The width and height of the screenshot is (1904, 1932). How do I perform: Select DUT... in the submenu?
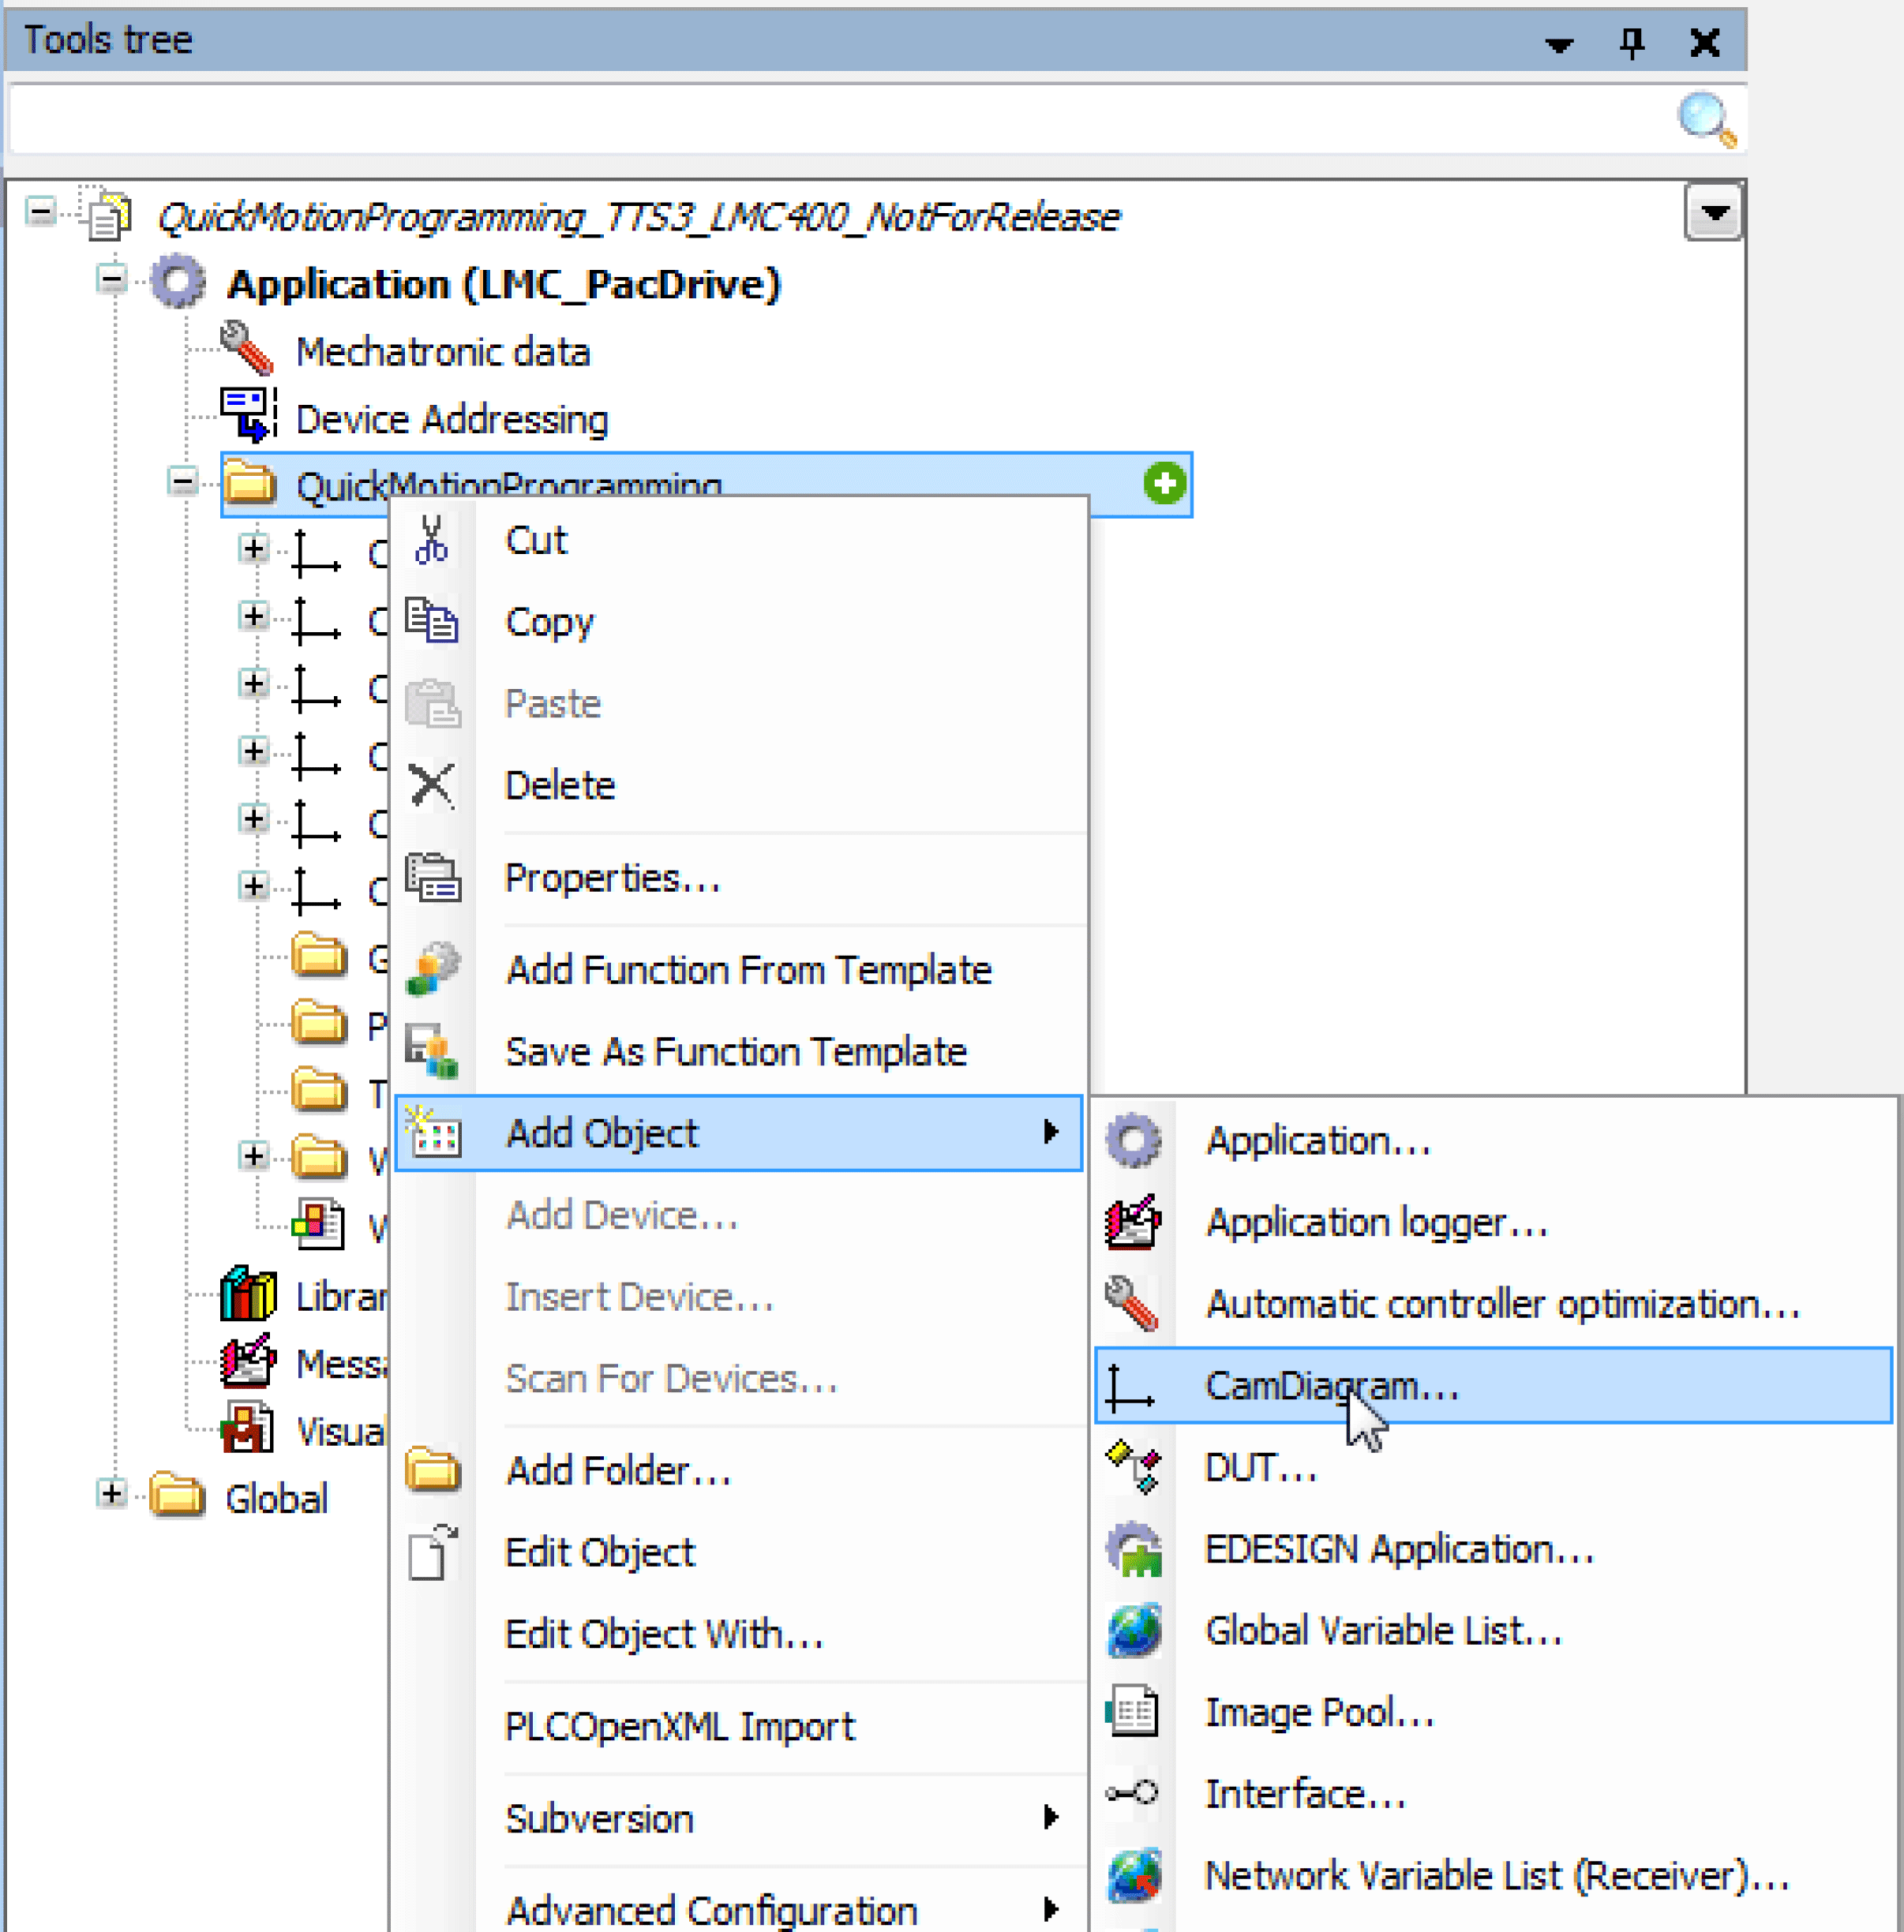1494,1469
